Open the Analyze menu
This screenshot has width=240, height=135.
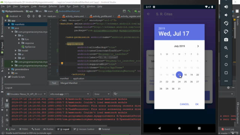[42, 6]
